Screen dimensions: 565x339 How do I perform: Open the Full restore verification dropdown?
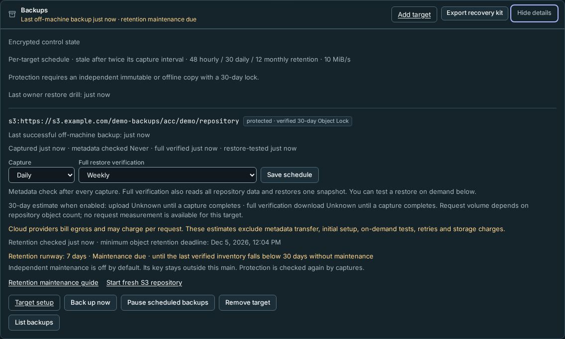pyautogui.click(x=168, y=175)
